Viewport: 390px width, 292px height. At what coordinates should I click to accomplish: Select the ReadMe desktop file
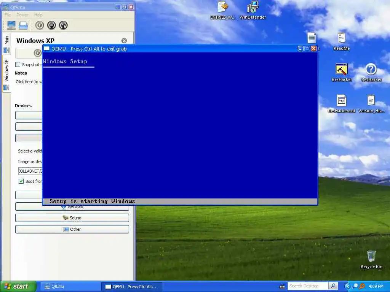point(342,42)
